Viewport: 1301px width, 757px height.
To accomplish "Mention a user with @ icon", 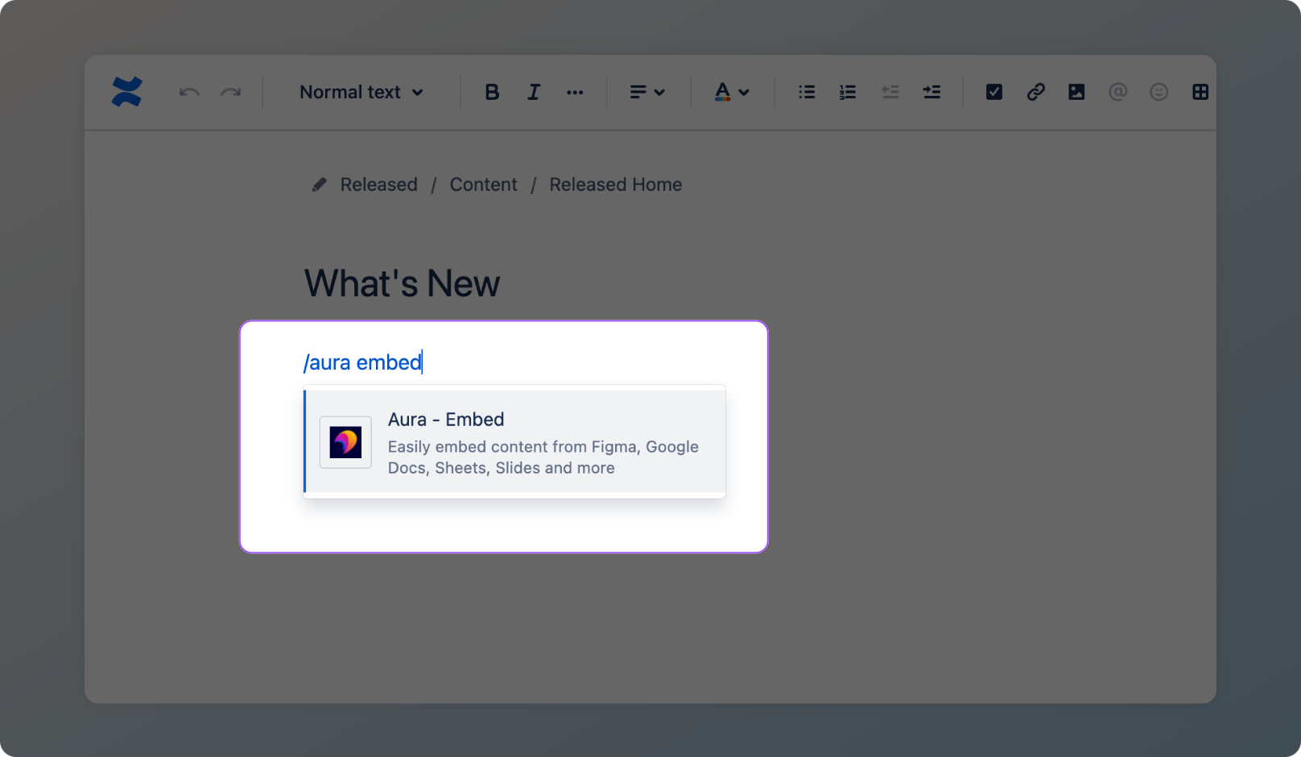I will click(x=1118, y=93).
